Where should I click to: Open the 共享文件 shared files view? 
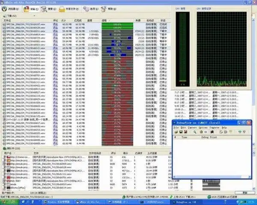(x=69, y=9)
